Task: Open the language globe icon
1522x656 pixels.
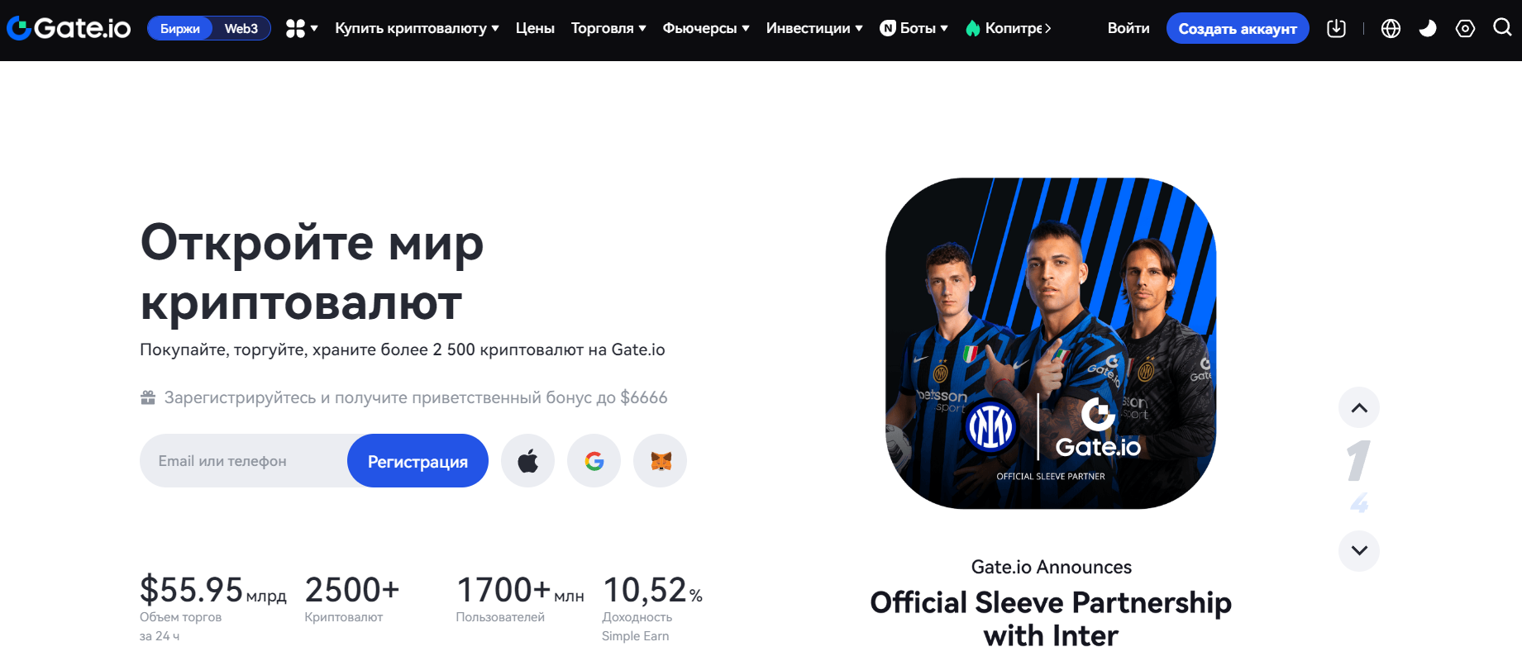Action: click(x=1391, y=28)
